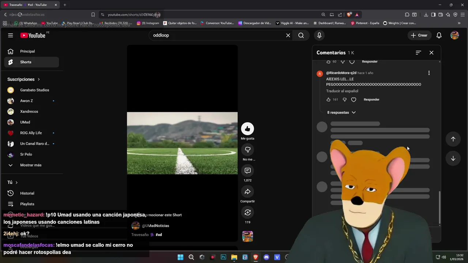Open Awon Z channel
Viewport: 468px width, 263px height.
[31, 101]
